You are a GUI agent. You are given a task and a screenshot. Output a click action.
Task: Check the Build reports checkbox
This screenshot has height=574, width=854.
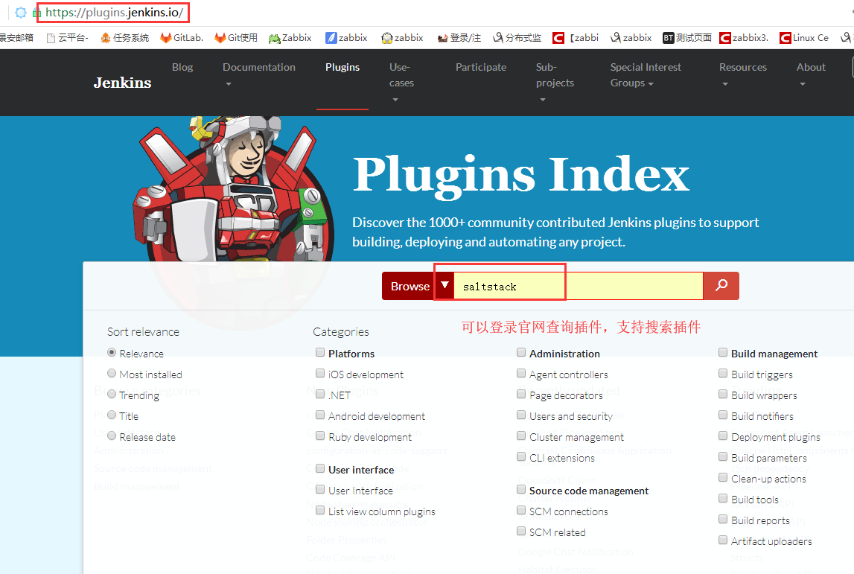click(723, 518)
